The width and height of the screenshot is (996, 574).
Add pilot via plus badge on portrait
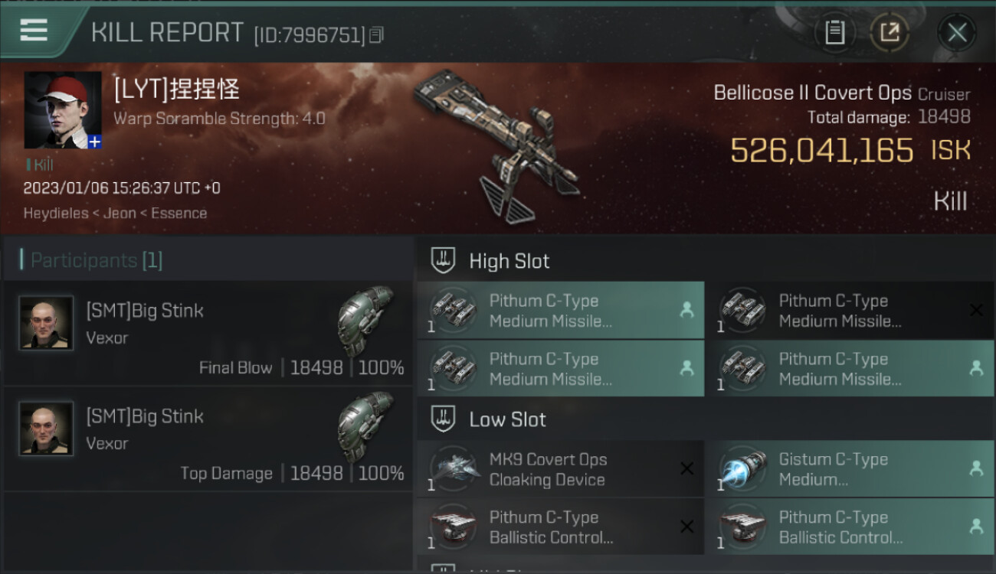[94, 142]
